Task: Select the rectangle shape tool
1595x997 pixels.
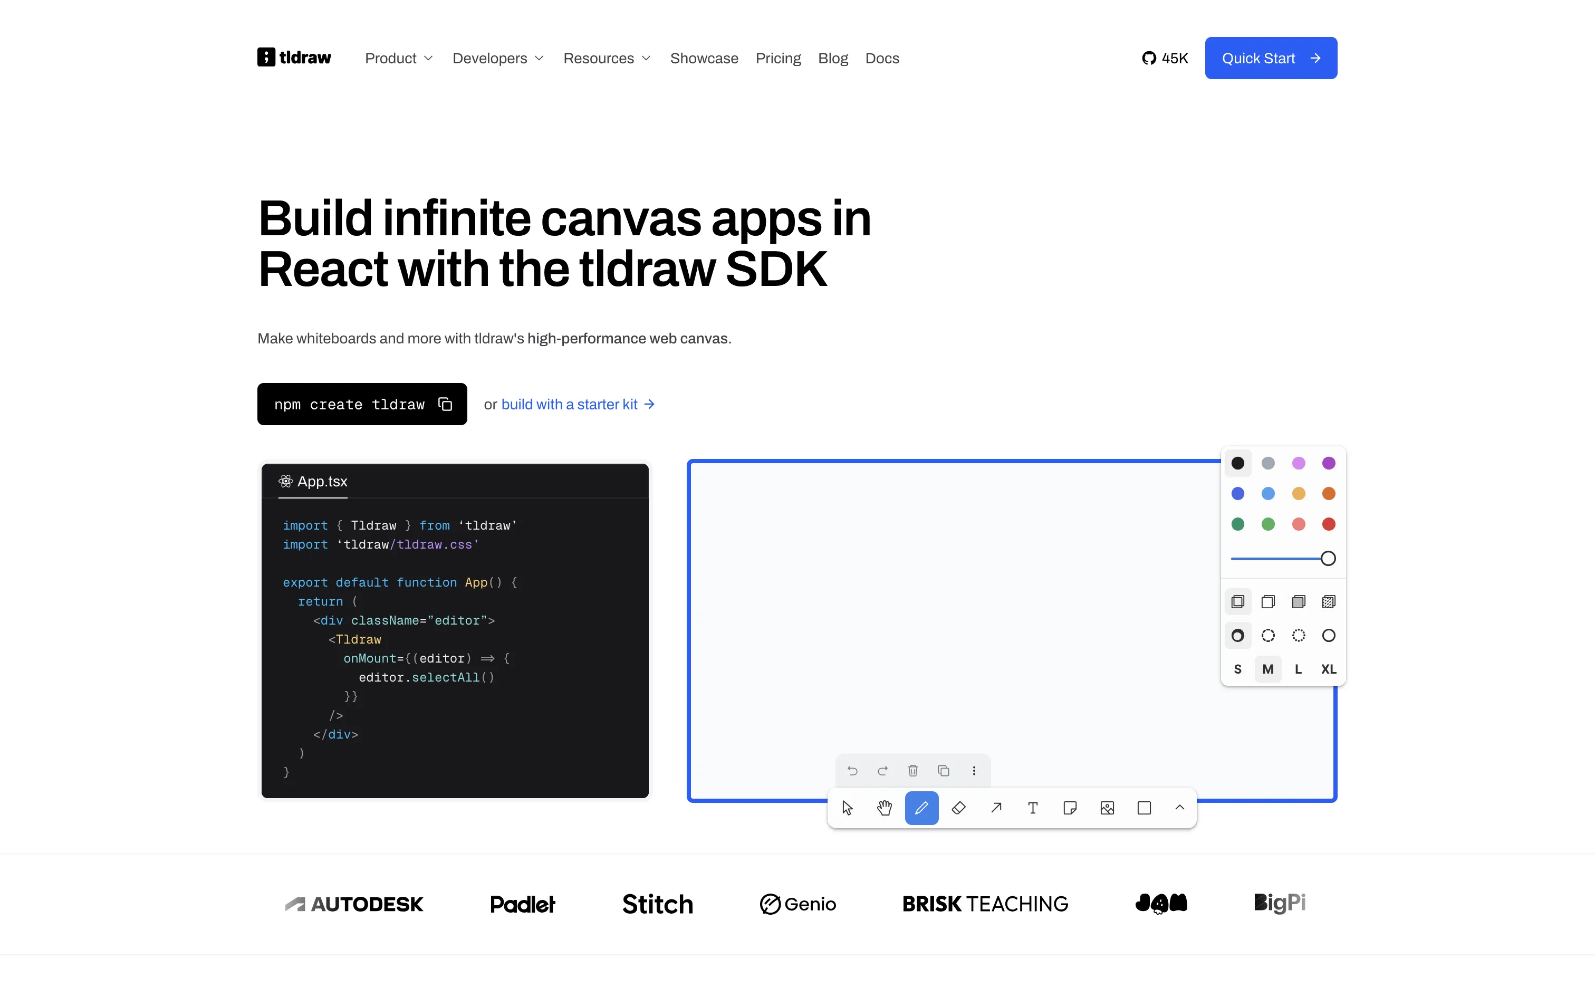Action: point(1144,808)
